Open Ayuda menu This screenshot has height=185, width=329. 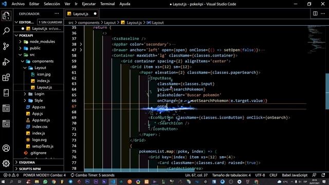[x=125, y=4]
